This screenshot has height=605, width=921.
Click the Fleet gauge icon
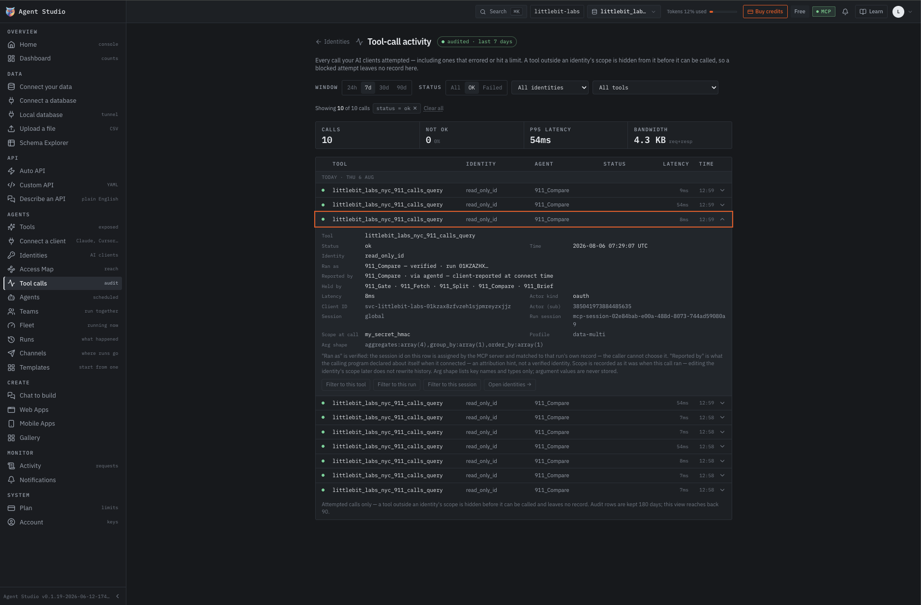pyautogui.click(x=11, y=325)
